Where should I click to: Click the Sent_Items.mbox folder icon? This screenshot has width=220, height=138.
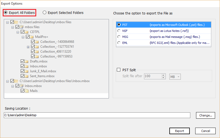(x=27, y=76)
